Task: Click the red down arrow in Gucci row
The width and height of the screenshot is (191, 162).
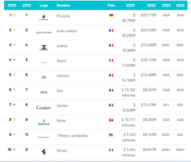Action: pos(14,60)
